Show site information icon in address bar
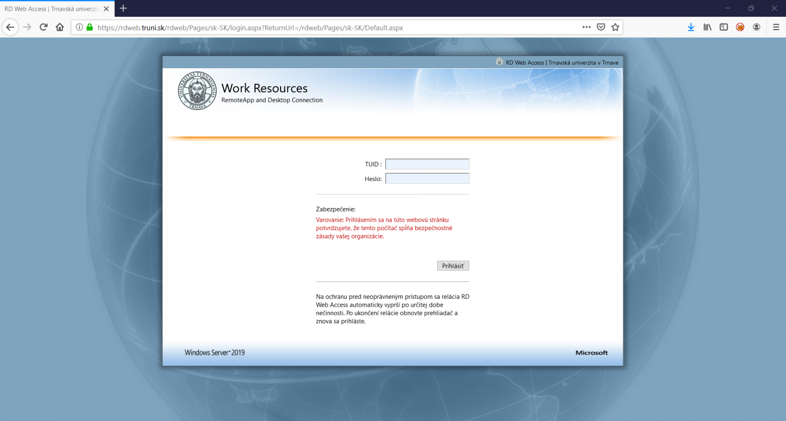This screenshot has width=786, height=421. click(x=79, y=27)
